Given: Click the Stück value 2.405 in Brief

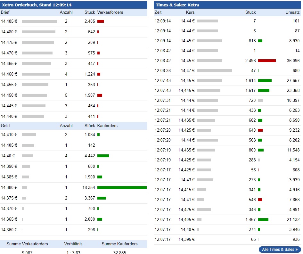Looking at the screenshot, I should (90, 21).
